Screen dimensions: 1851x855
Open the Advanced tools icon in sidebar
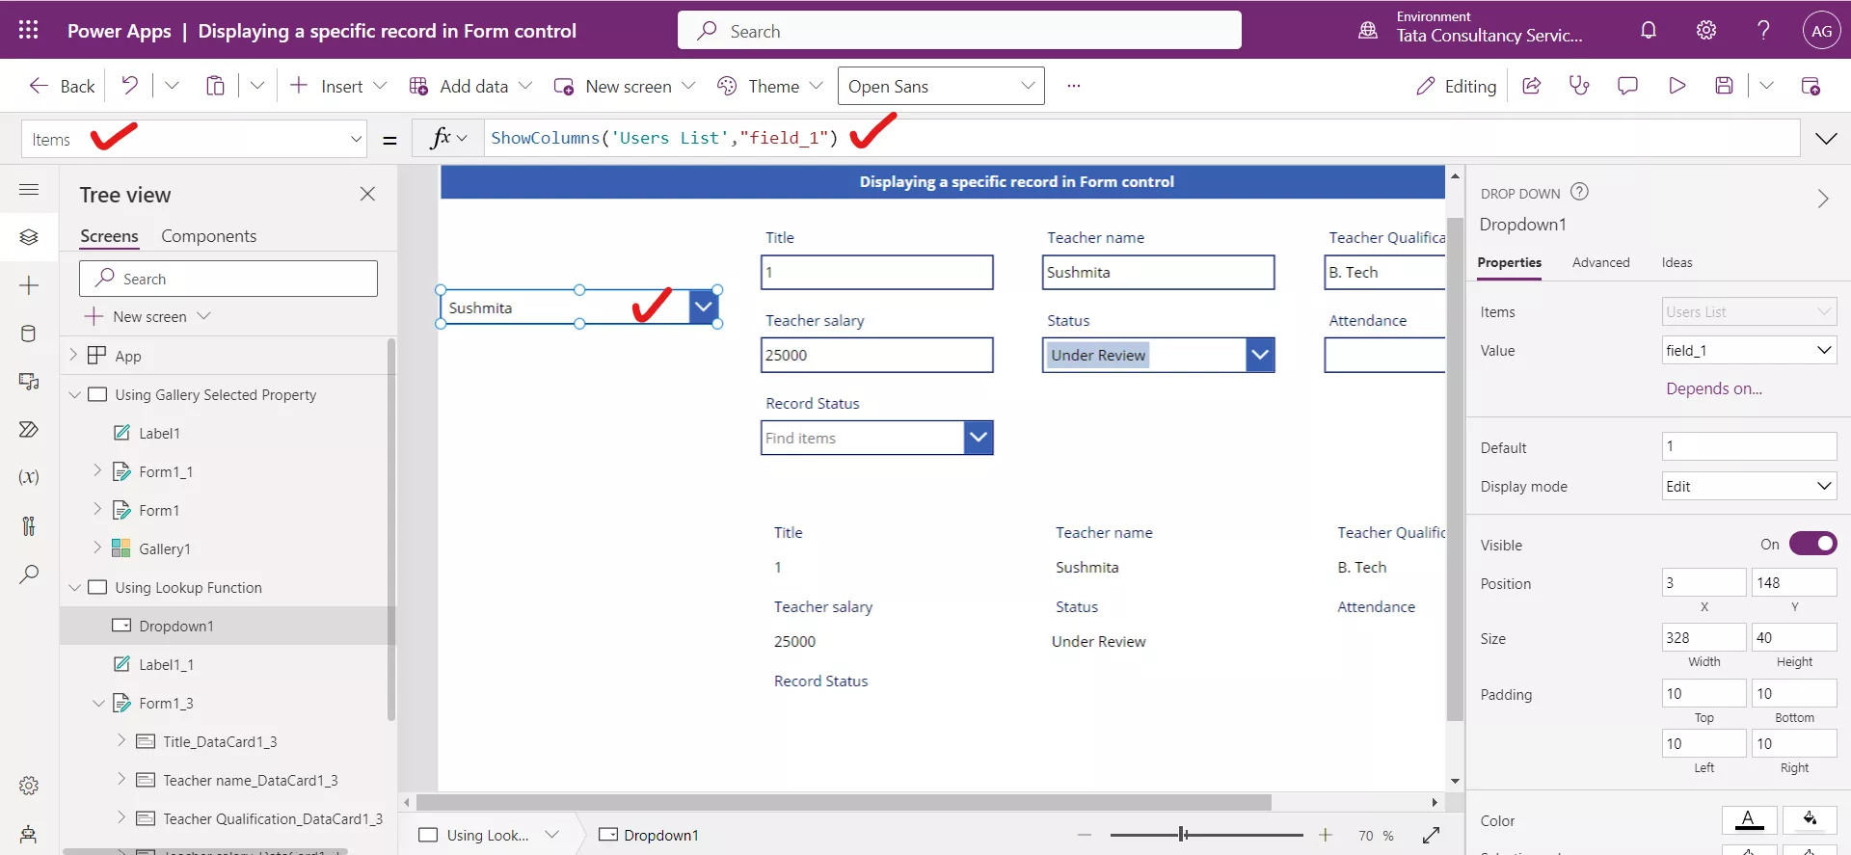[29, 525]
